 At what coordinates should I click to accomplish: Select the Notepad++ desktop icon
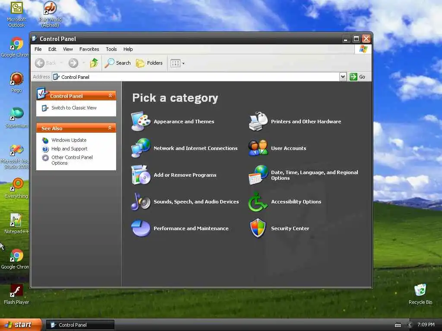coord(16,224)
